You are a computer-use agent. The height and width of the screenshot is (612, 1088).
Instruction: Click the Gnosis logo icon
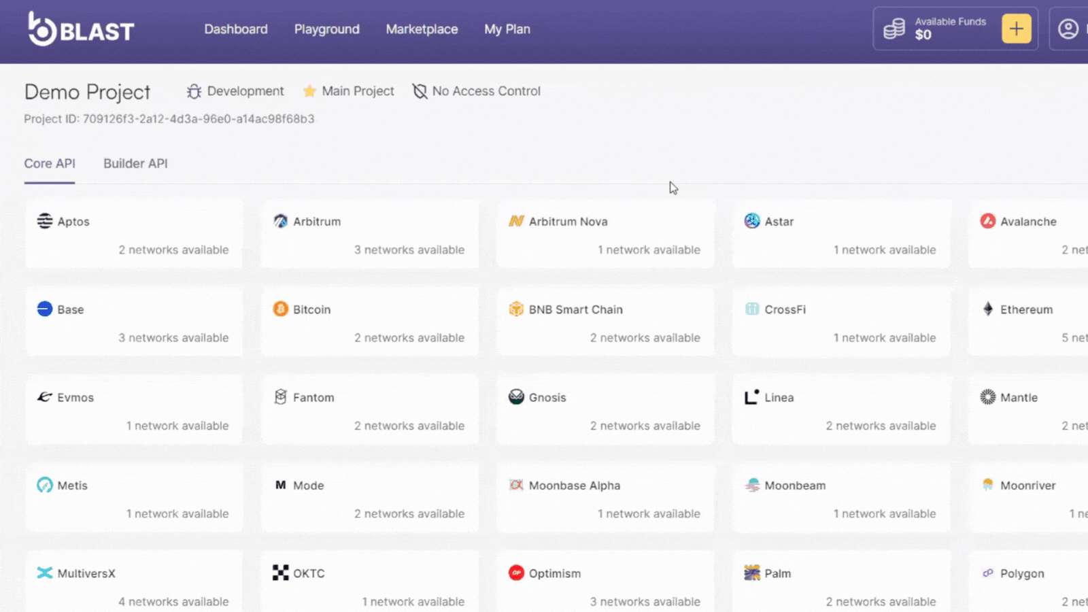click(516, 396)
